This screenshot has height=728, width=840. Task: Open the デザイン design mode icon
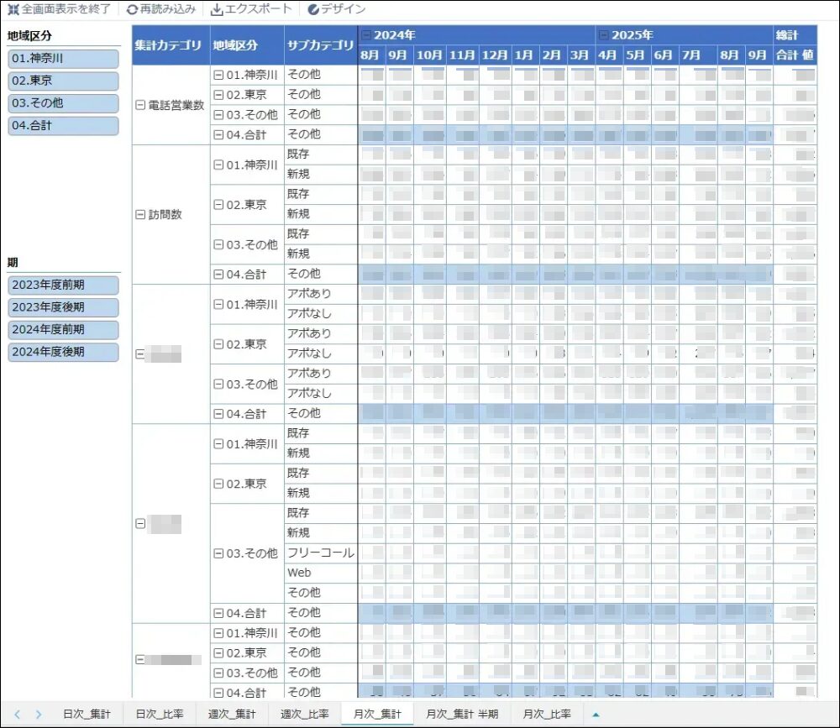click(313, 9)
